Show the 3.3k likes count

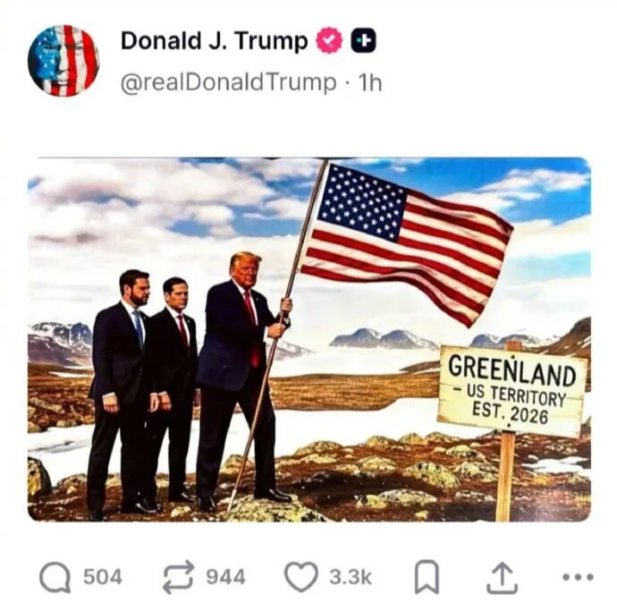click(351, 577)
